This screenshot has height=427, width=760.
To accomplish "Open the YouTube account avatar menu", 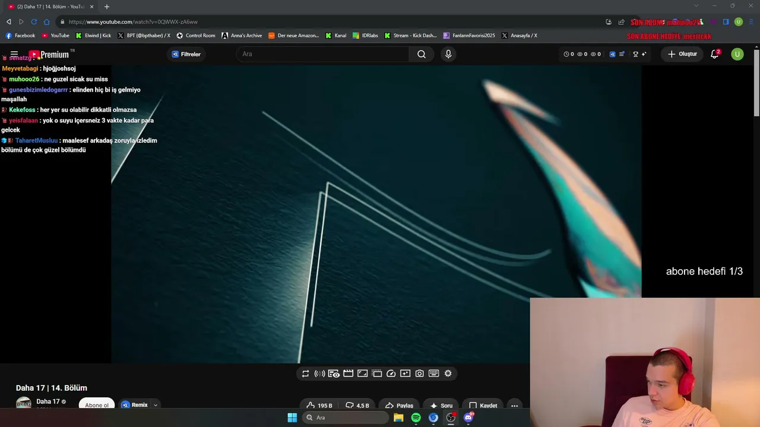I will point(737,54).
